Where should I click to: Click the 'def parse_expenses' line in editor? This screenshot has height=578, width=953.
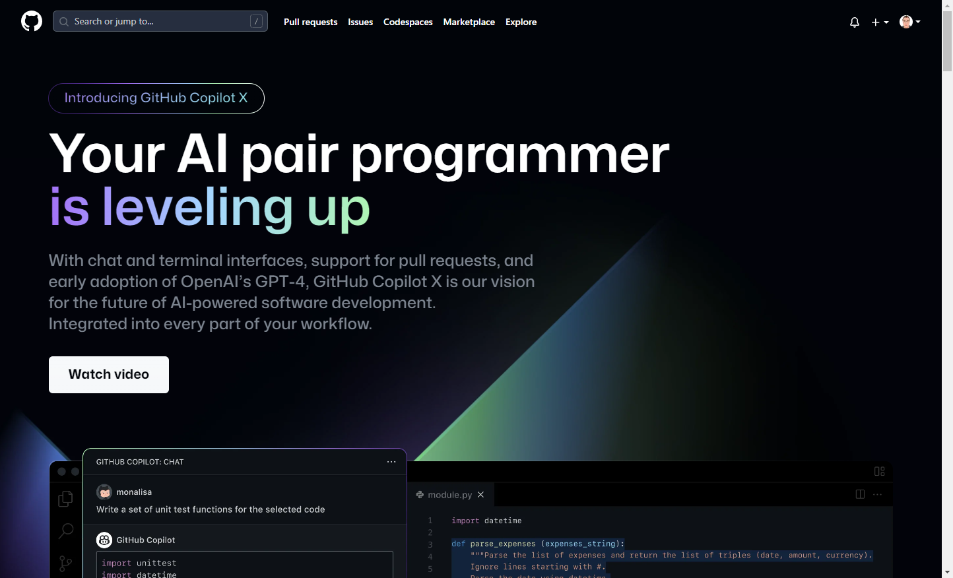click(537, 544)
